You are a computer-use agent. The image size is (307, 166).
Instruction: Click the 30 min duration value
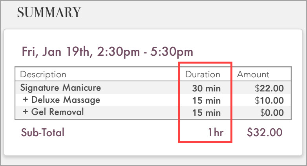pos(206,88)
